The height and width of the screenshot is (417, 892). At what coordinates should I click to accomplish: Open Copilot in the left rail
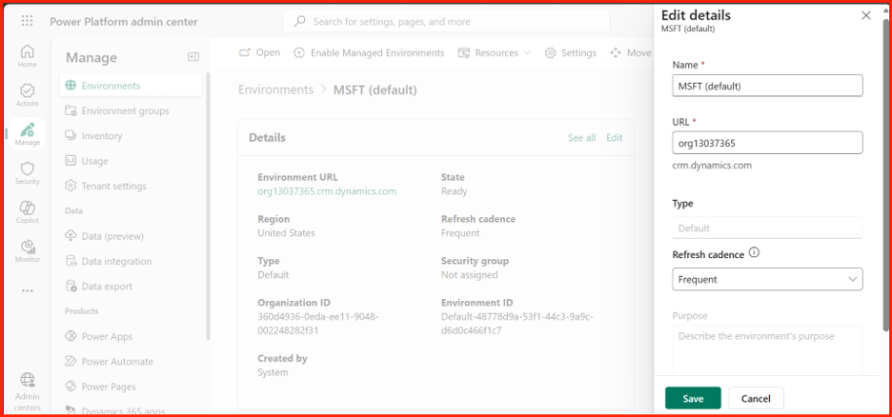pos(28,212)
